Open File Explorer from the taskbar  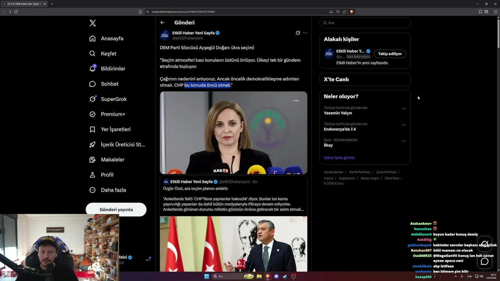tap(259, 276)
